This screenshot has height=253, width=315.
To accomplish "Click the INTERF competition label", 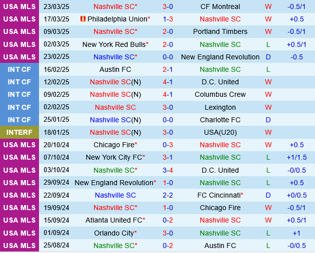I will [x=19, y=132].
